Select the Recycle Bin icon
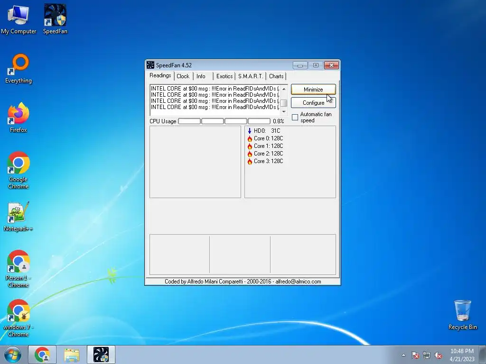This screenshot has height=364, width=486. (462, 315)
